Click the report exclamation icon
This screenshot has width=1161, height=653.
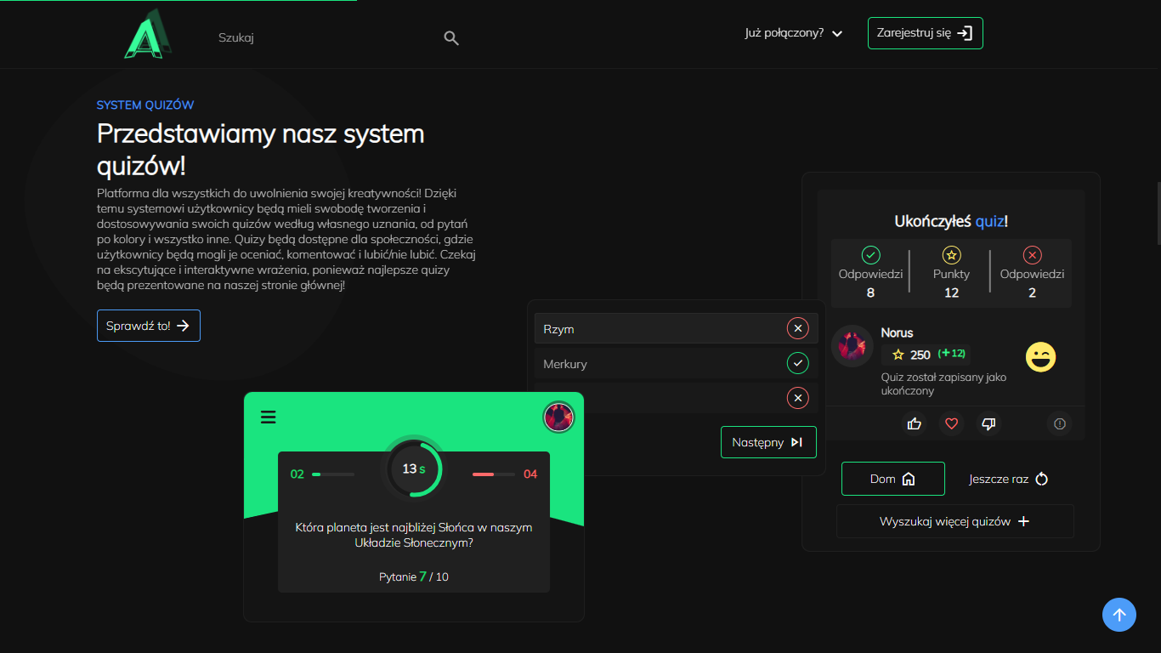[1059, 423]
